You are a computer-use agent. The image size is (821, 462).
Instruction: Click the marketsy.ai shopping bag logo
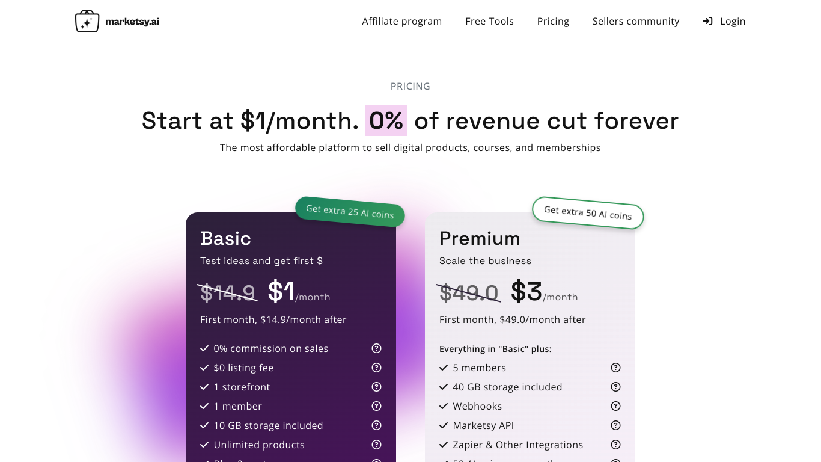(87, 21)
